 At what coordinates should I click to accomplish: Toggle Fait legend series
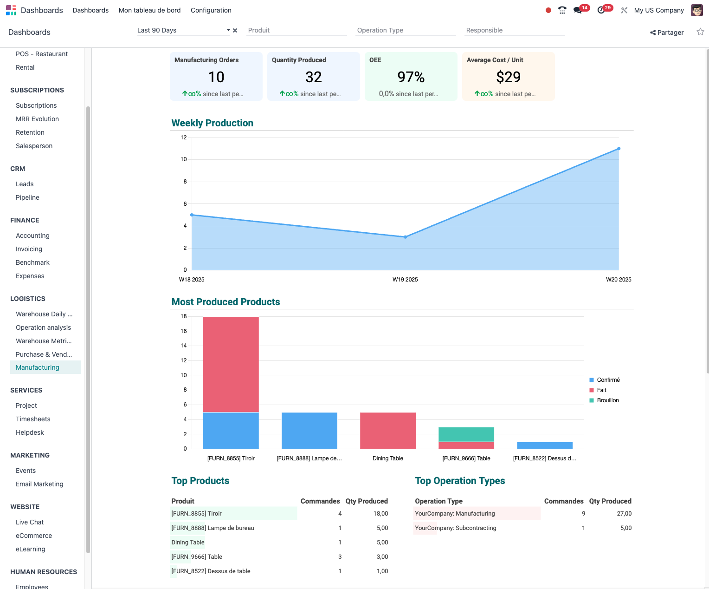click(598, 390)
